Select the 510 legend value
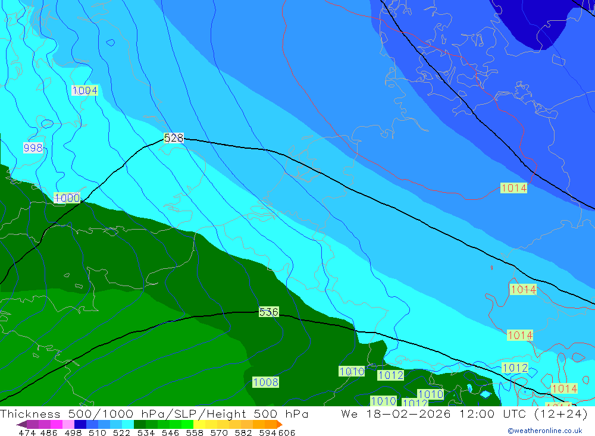Screen dimensions: 595x436 click(x=98, y=432)
